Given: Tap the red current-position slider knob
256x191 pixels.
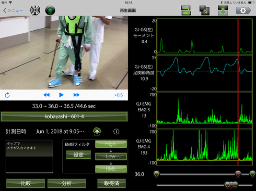Looking at the screenshot, I should click(238, 174).
